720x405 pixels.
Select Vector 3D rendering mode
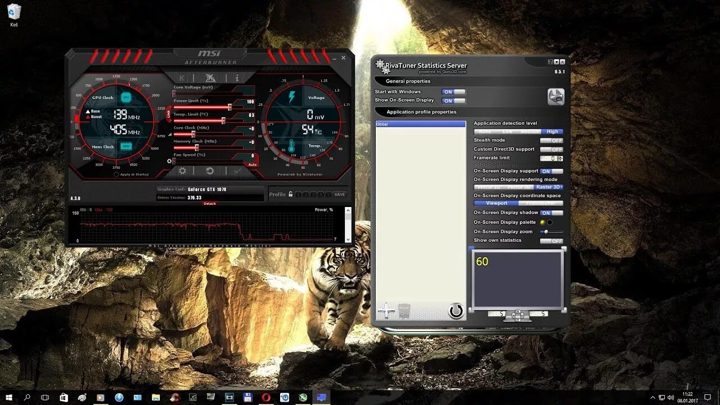(518, 187)
